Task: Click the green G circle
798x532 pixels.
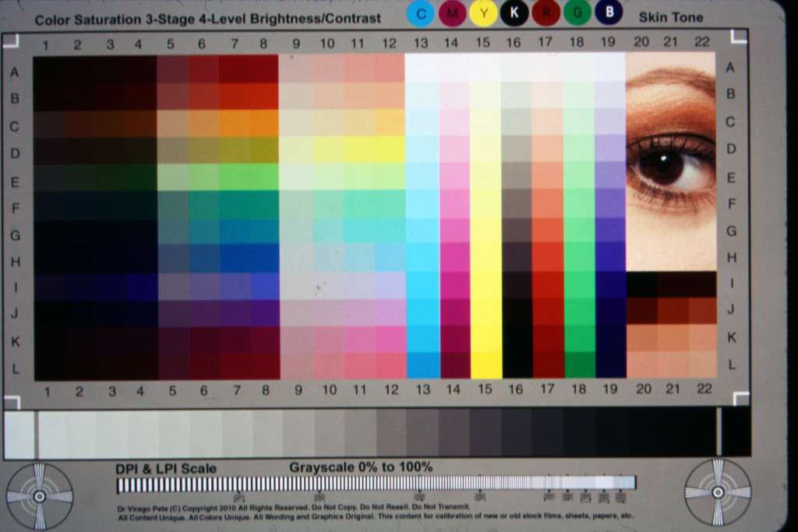Action: (x=577, y=13)
